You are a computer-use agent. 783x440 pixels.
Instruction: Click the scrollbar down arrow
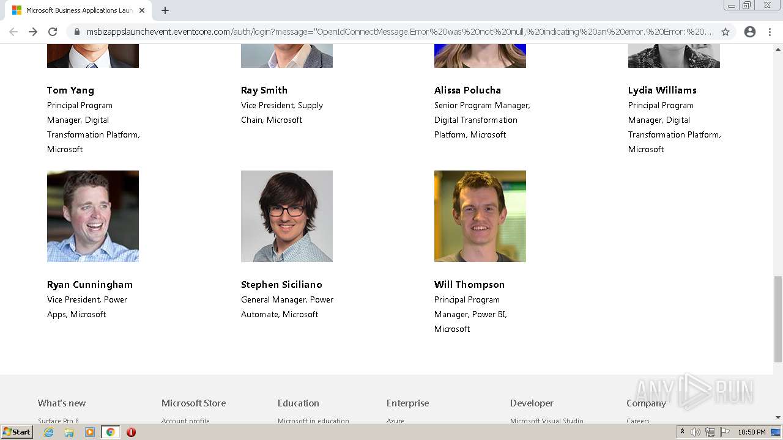pos(778,417)
